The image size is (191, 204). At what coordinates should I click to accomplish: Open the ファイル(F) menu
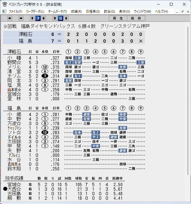coord(15,12)
